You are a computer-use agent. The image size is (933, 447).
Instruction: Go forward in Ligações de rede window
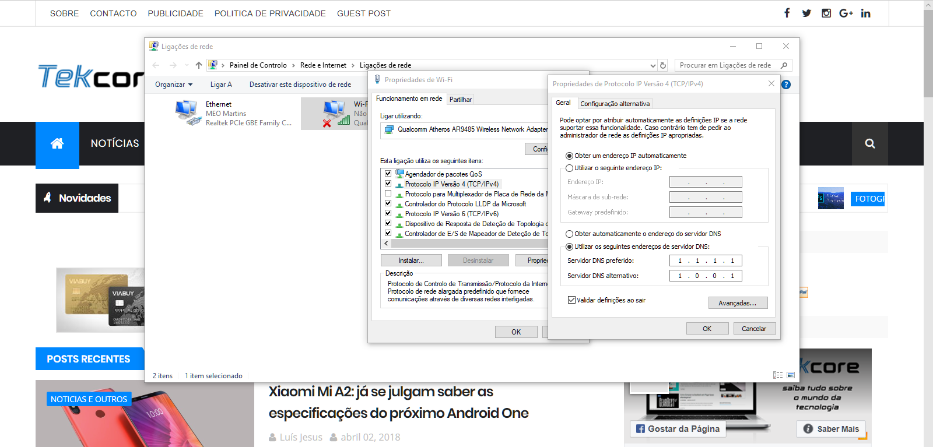click(173, 65)
